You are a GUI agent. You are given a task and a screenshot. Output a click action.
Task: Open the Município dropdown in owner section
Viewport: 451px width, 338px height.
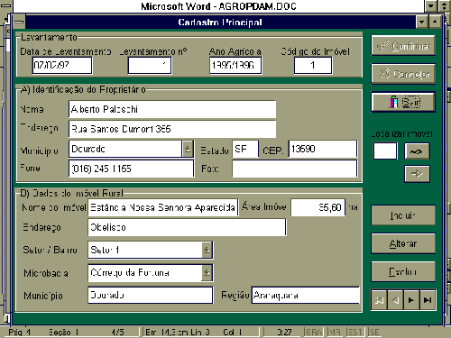point(188,149)
